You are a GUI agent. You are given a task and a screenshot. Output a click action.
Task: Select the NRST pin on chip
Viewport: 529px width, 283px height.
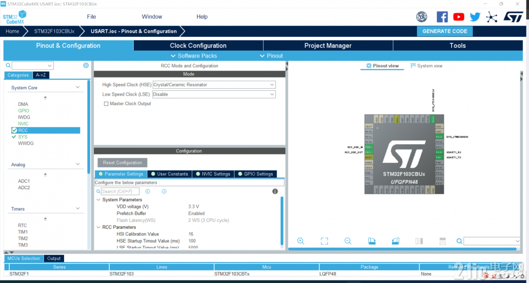pos(369,157)
